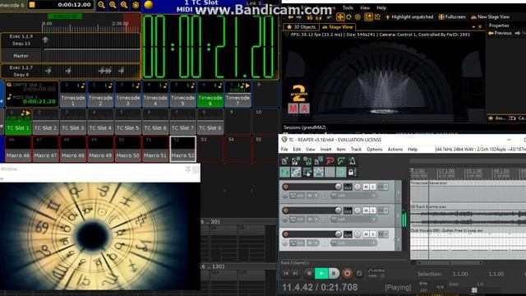The image size is (526, 296).
Task: Click the undo left-arrow icon in MA 3D
Action: click(290, 16)
